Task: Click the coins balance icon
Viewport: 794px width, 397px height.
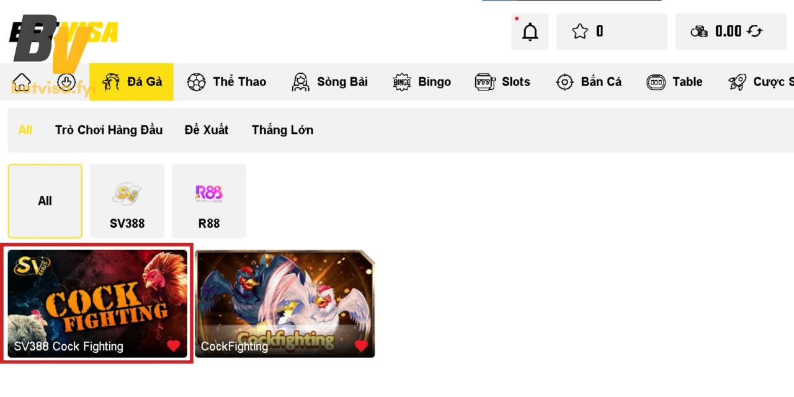Action: (699, 32)
